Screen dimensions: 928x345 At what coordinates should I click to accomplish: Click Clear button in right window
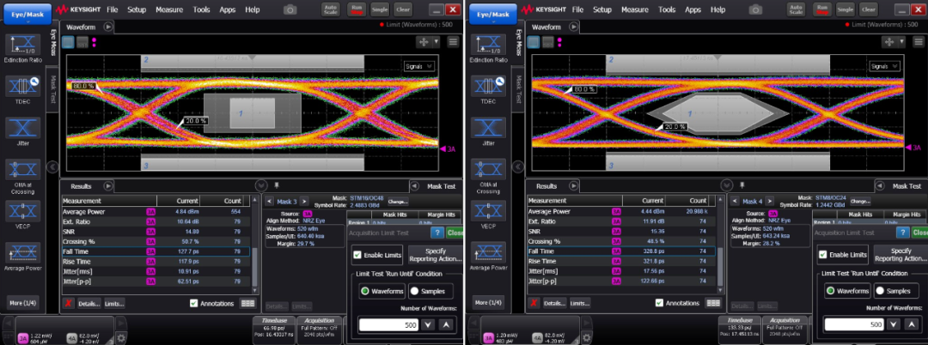pos(868,9)
